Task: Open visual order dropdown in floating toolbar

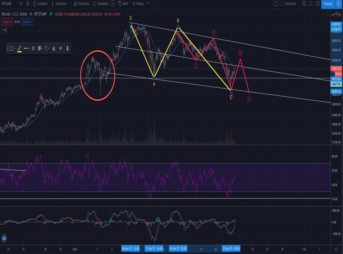Action: coord(40,49)
